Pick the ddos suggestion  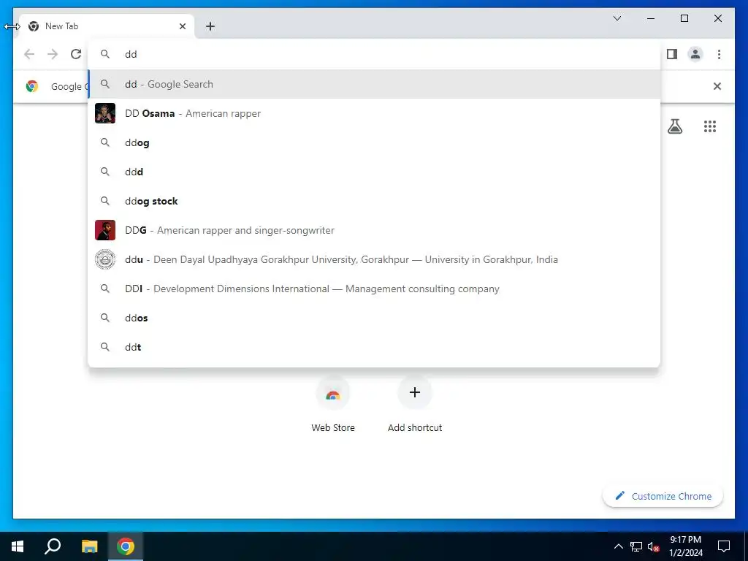click(374, 318)
